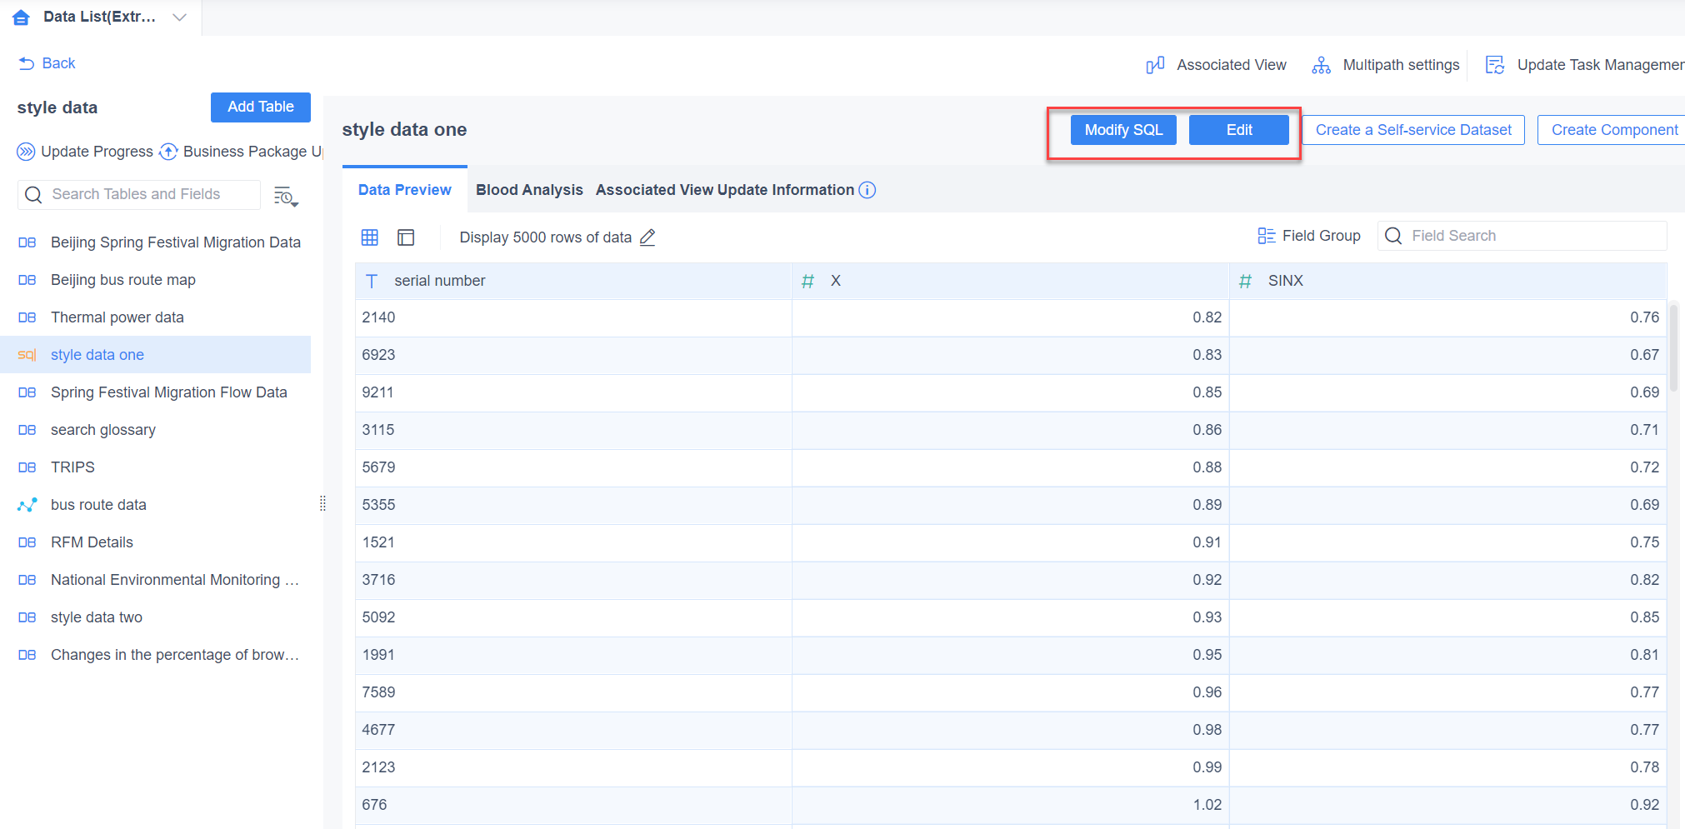Select the style data one SQL table
Image resolution: width=1685 pixels, height=829 pixels.
[156, 355]
